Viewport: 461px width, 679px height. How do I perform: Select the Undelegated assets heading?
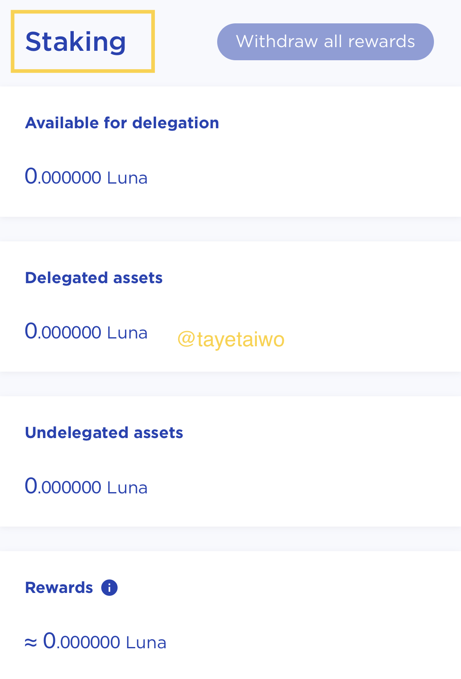tap(104, 433)
